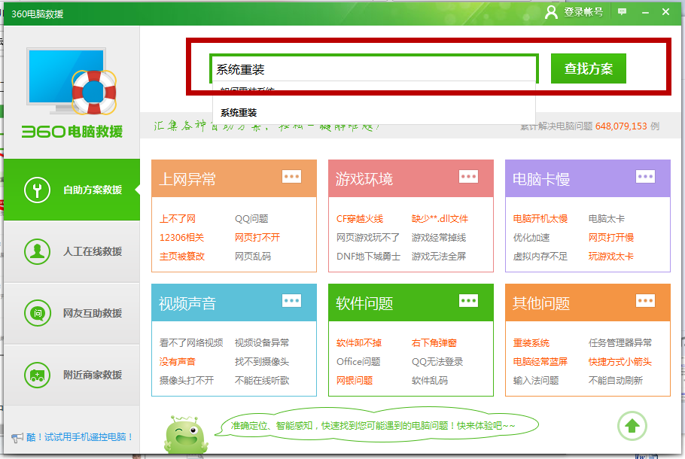Image resolution: width=685 pixels, height=459 pixels.
Task: Open the 12306相关 solution
Action: (181, 238)
